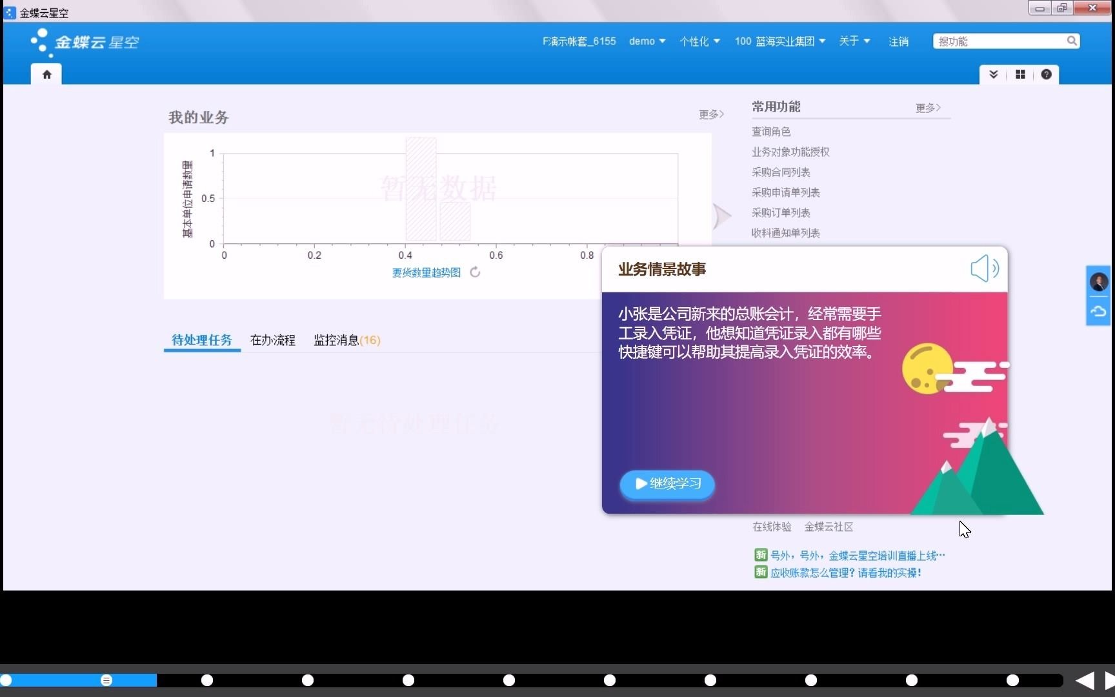Click the last chapter dot on timeline

click(x=1012, y=680)
